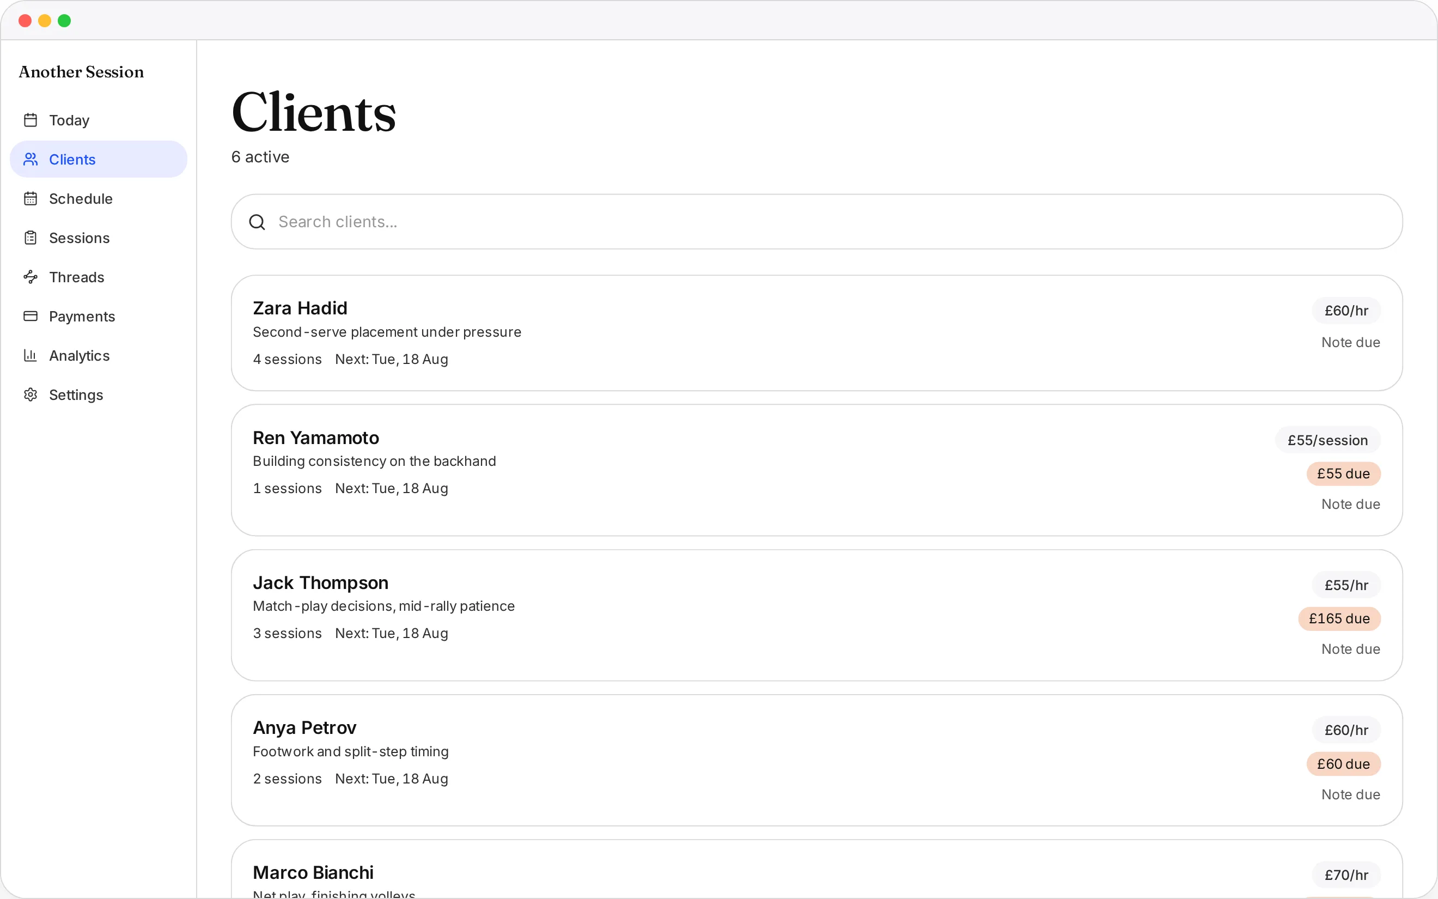Open the Today page
This screenshot has height=899, width=1438.
point(99,120)
